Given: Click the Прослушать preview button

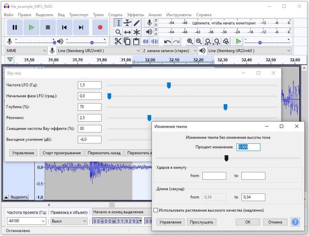Looking at the screenshot, I should (x=201, y=222).
